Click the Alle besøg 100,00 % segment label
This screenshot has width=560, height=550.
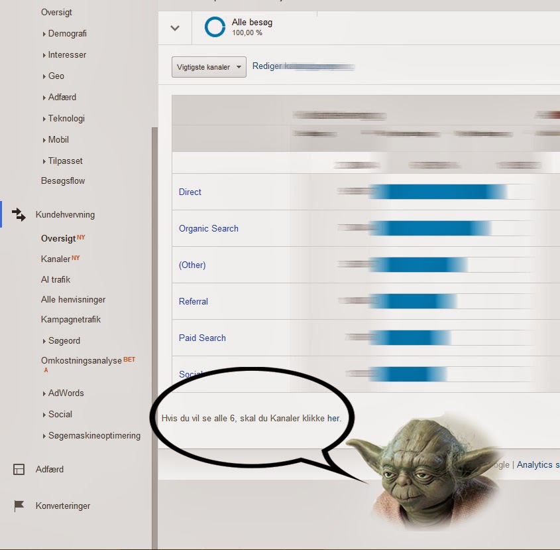click(x=252, y=27)
